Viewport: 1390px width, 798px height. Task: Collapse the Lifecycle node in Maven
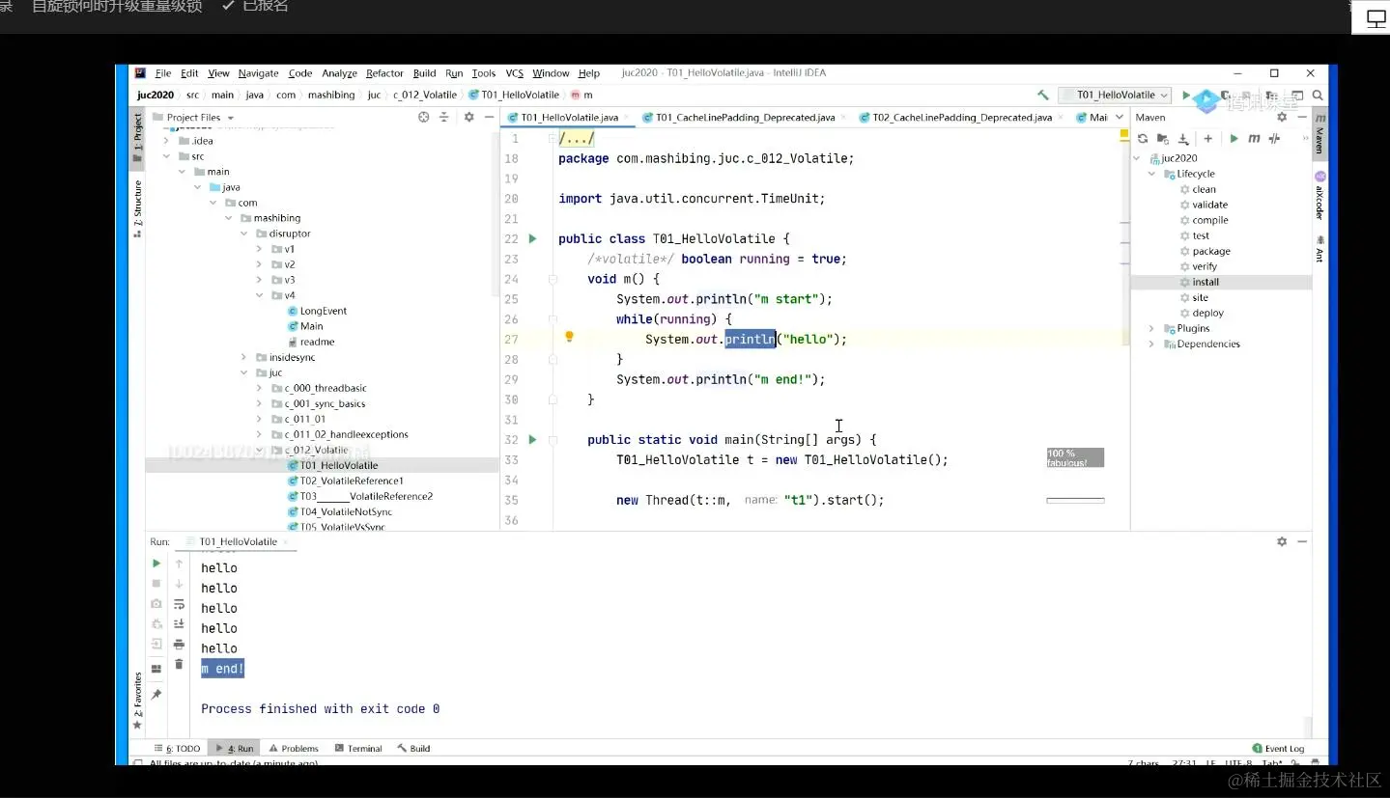pyautogui.click(x=1151, y=174)
